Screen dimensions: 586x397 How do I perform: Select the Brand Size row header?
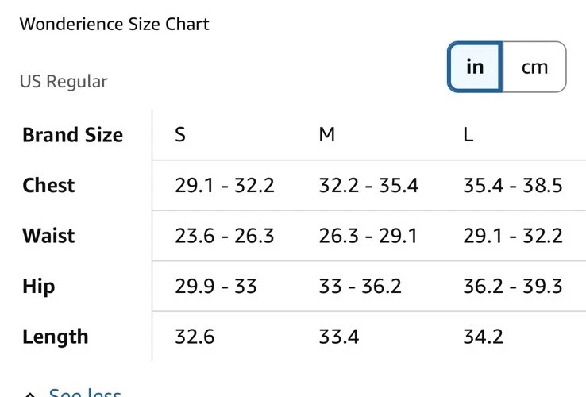[x=72, y=135]
